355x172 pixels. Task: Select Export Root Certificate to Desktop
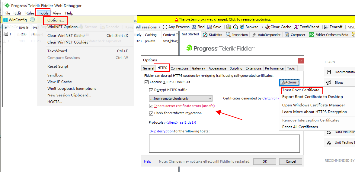pos(312,97)
